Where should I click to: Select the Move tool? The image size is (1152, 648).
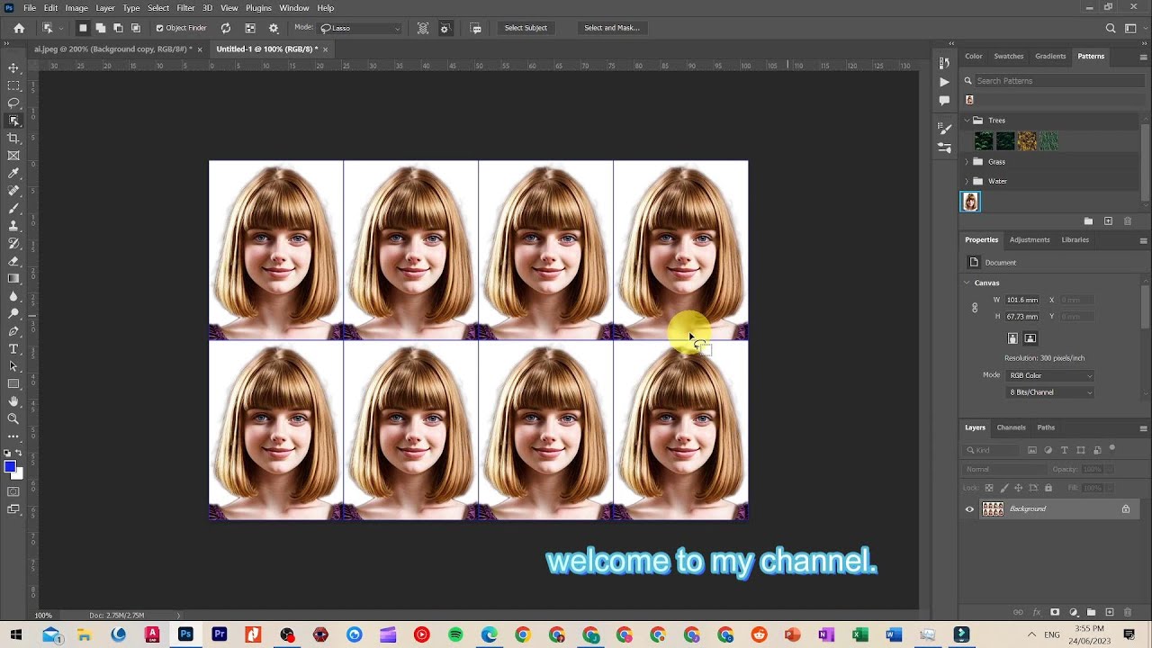pyautogui.click(x=13, y=68)
